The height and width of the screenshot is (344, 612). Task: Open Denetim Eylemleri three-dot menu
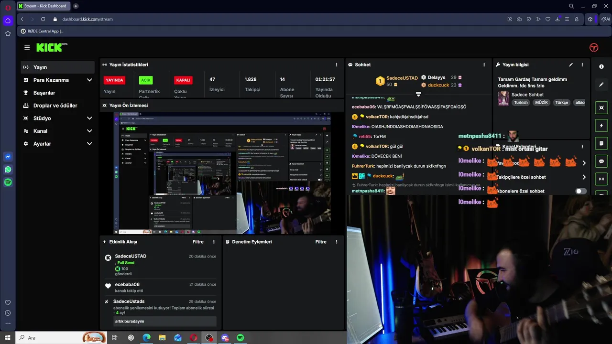337,242
